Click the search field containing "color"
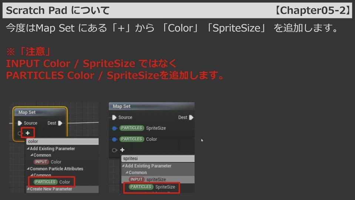 point(62,141)
